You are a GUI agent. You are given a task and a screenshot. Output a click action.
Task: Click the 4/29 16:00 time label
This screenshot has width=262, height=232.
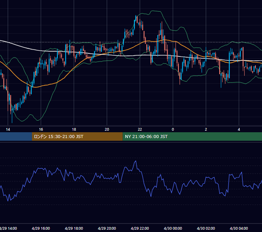tap(41, 228)
